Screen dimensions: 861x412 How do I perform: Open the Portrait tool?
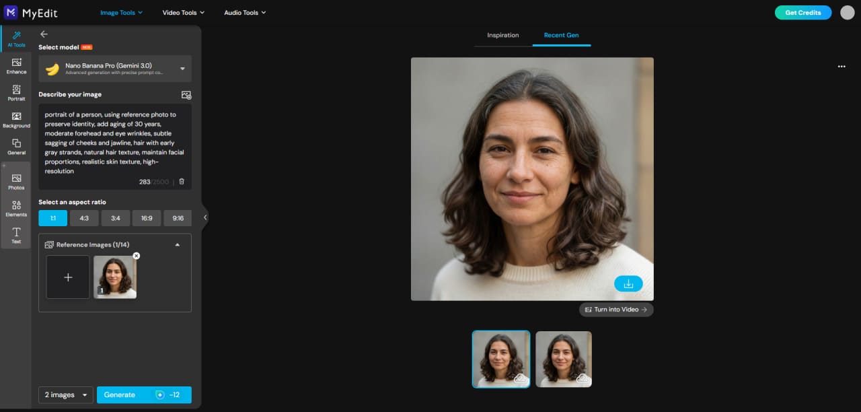pos(16,93)
